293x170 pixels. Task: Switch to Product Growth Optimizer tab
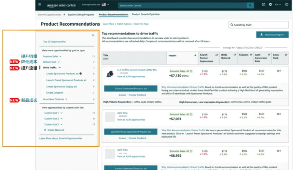pos(146,14)
